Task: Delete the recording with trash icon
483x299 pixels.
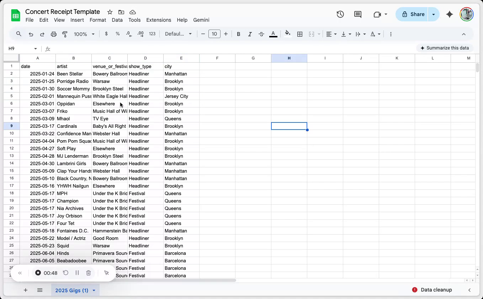Action: 89,273
